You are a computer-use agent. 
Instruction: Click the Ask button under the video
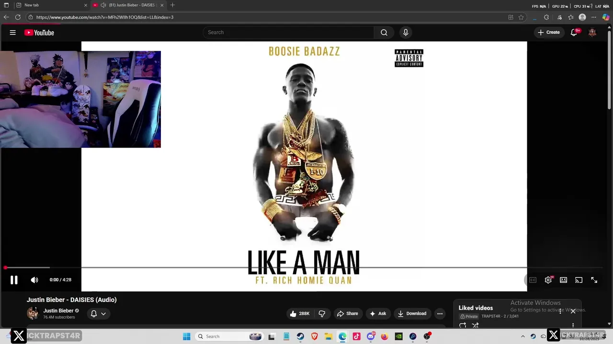point(378,313)
